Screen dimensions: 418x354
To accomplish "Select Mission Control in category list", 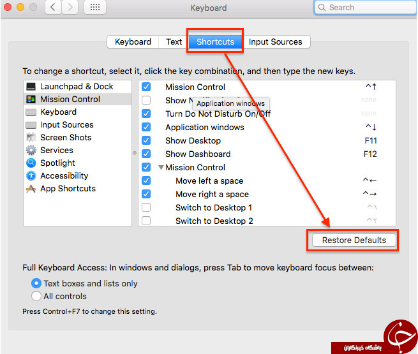I will pyautogui.click(x=77, y=100).
